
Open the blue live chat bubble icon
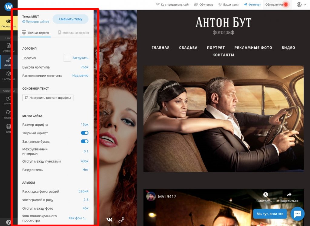pyautogui.click(x=297, y=214)
